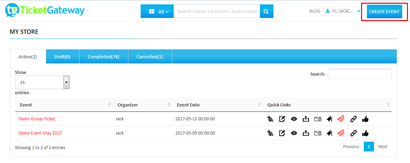Click the ticket icon for Demo Group Ticket

click(329, 119)
